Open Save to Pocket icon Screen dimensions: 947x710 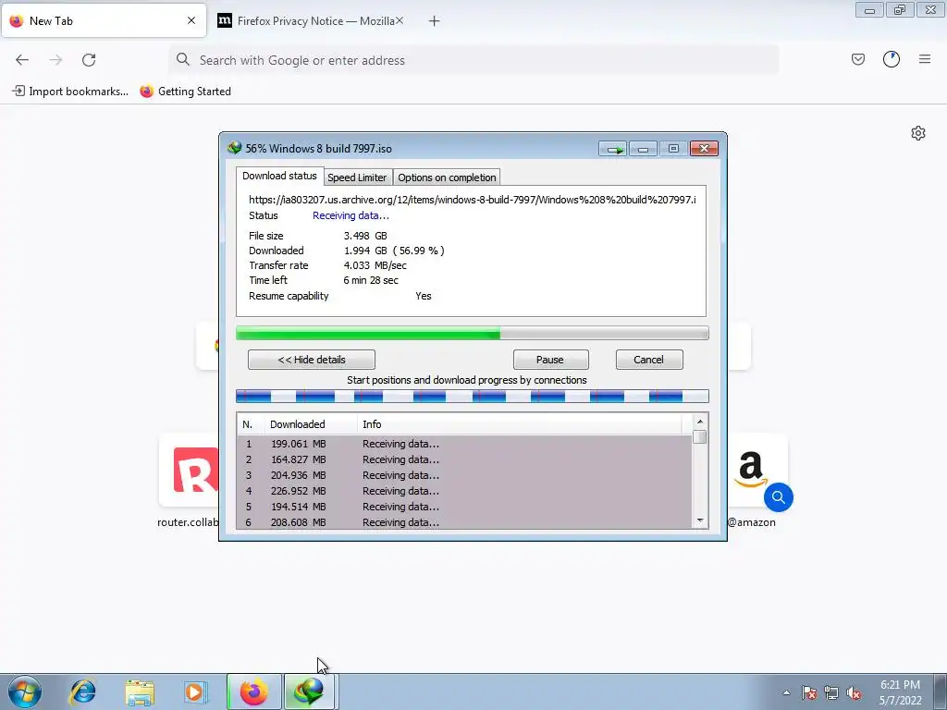pyautogui.click(x=858, y=59)
